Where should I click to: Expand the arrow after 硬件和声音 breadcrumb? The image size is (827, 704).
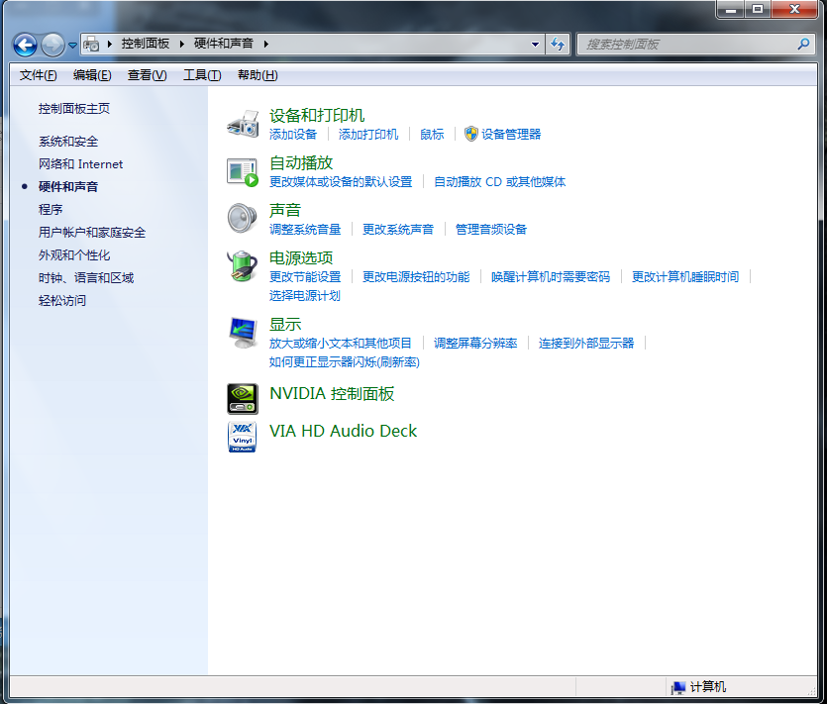(265, 44)
